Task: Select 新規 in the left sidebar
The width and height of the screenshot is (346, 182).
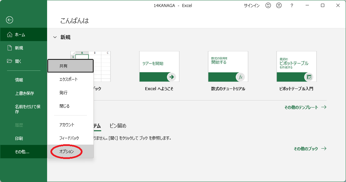Action: tap(24, 48)
